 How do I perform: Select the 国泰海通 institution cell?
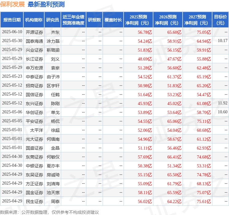(x=34, y=41)
